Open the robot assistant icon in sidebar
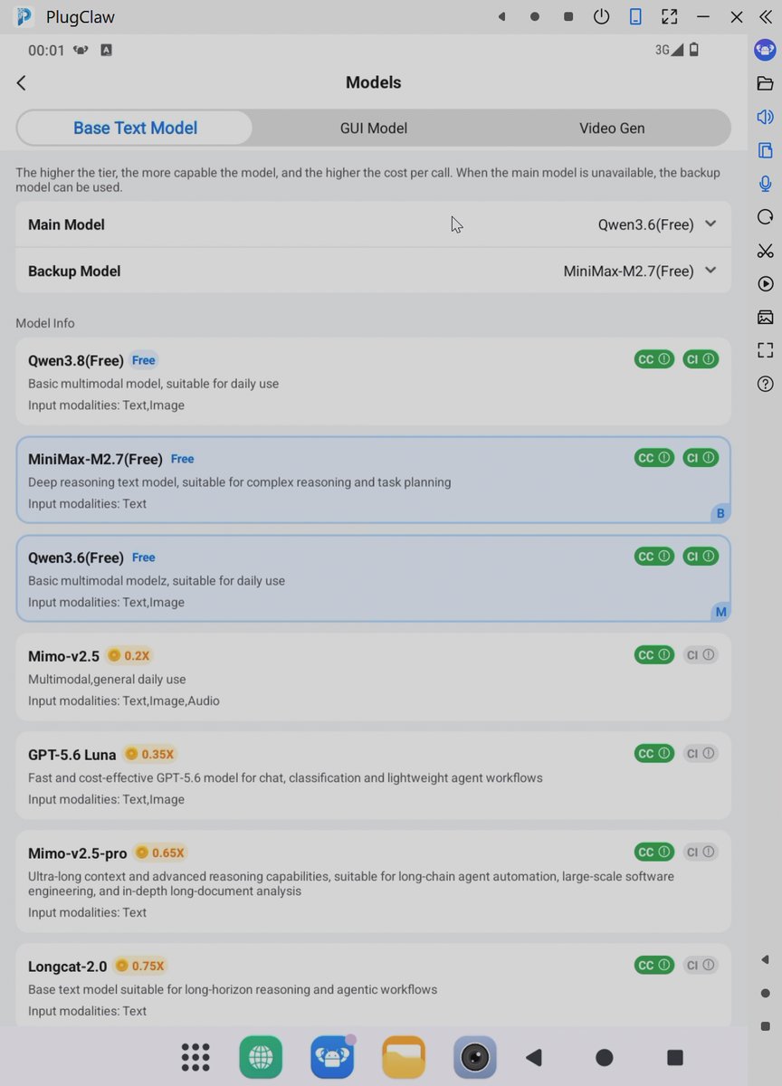The image size is (782, 1086). (x=765, y=50)
